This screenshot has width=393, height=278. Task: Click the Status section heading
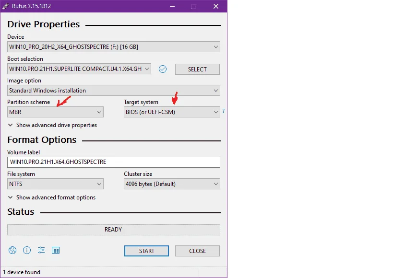pyautogui.click(x=21, y=212)
